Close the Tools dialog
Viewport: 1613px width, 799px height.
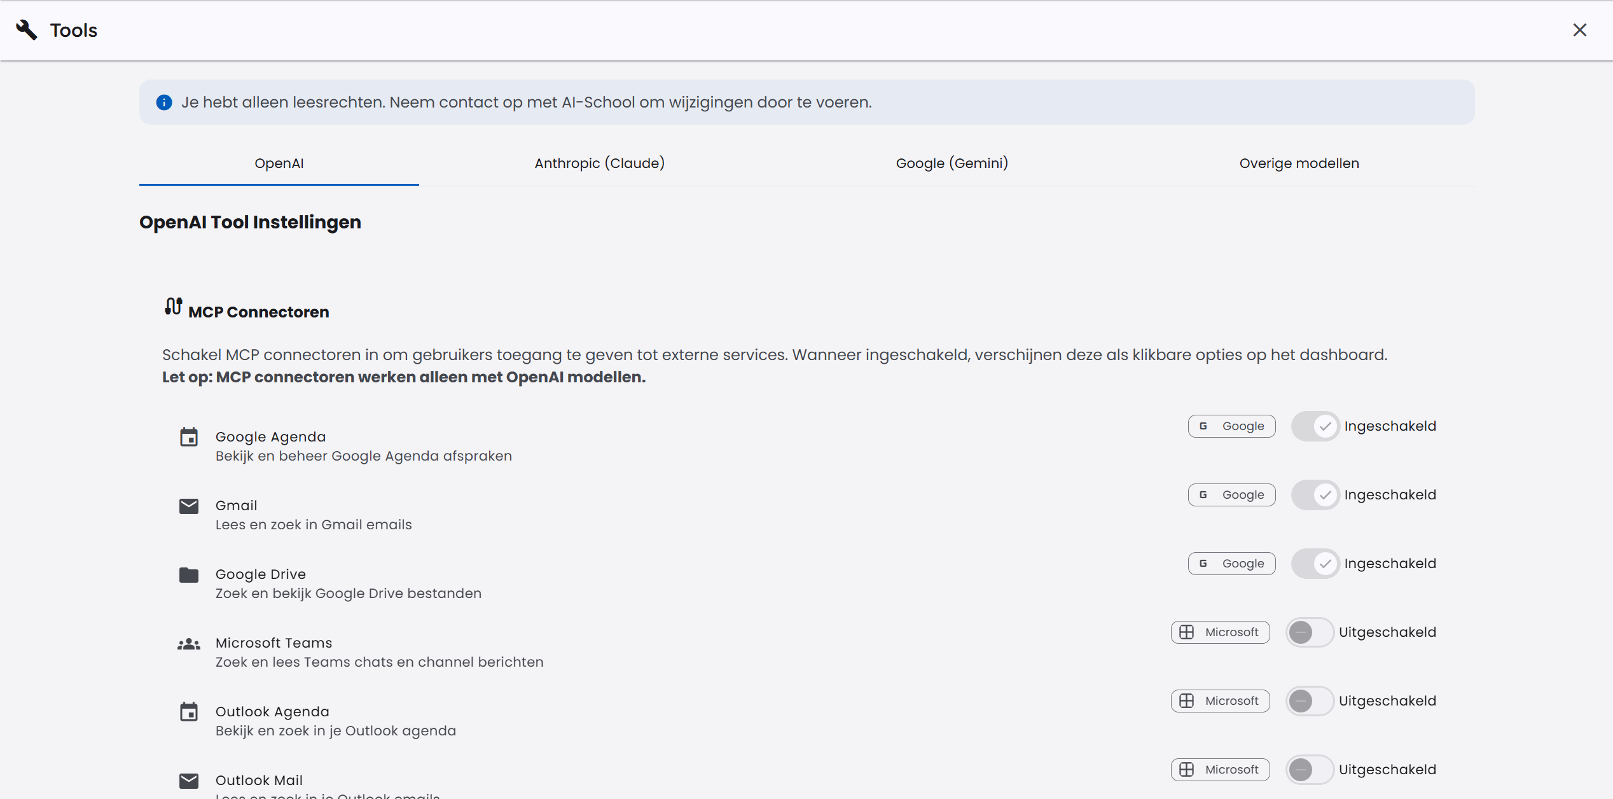pos(1580,30)
